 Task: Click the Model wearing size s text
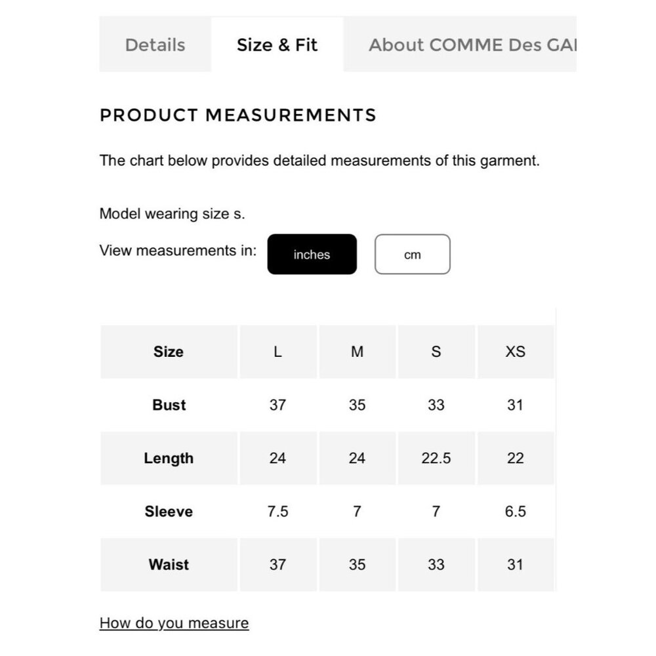[x=172, y=214]
